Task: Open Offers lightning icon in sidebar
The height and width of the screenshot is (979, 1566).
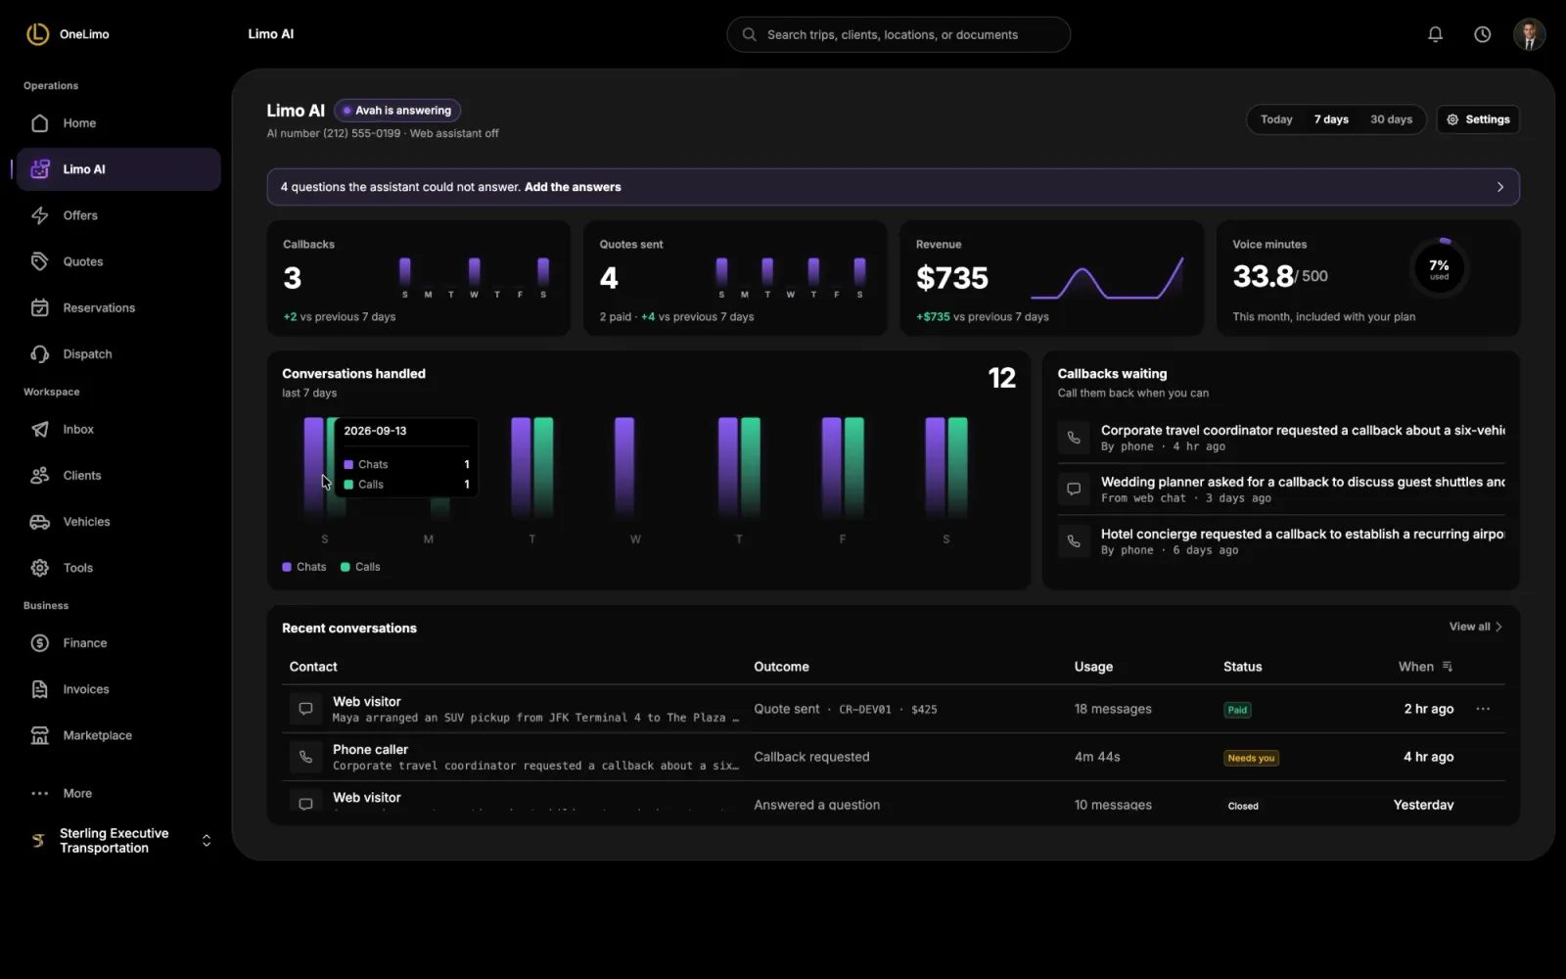Action: point(40,215)
